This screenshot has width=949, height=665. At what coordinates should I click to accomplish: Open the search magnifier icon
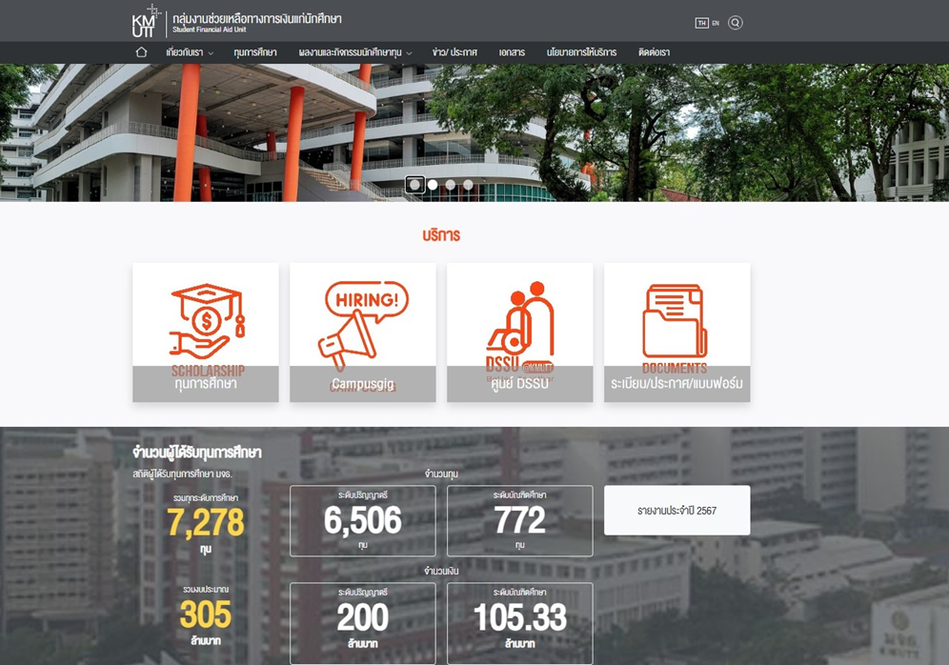click(735, 23)
